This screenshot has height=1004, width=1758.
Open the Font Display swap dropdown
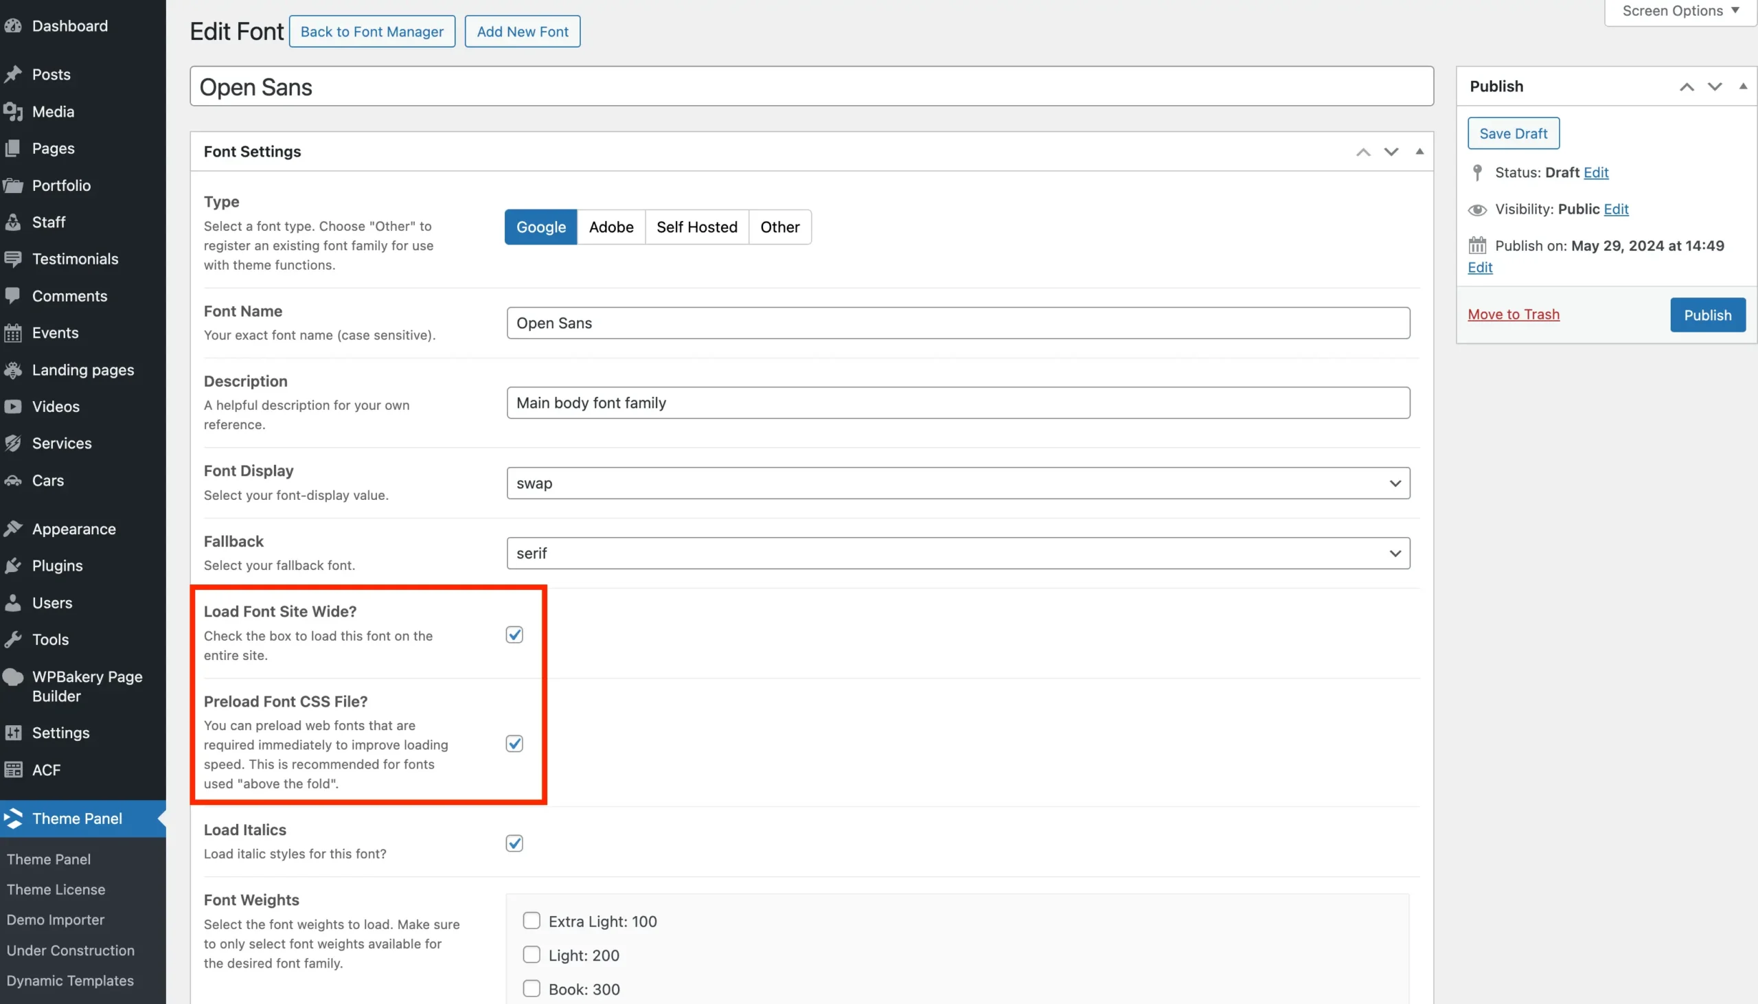pyautogui.click(x=957, y=483)
